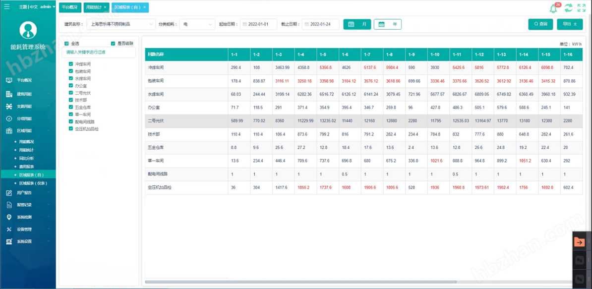
Task: Switch to the 平台概况 tab
Action: tap(69, 7)
